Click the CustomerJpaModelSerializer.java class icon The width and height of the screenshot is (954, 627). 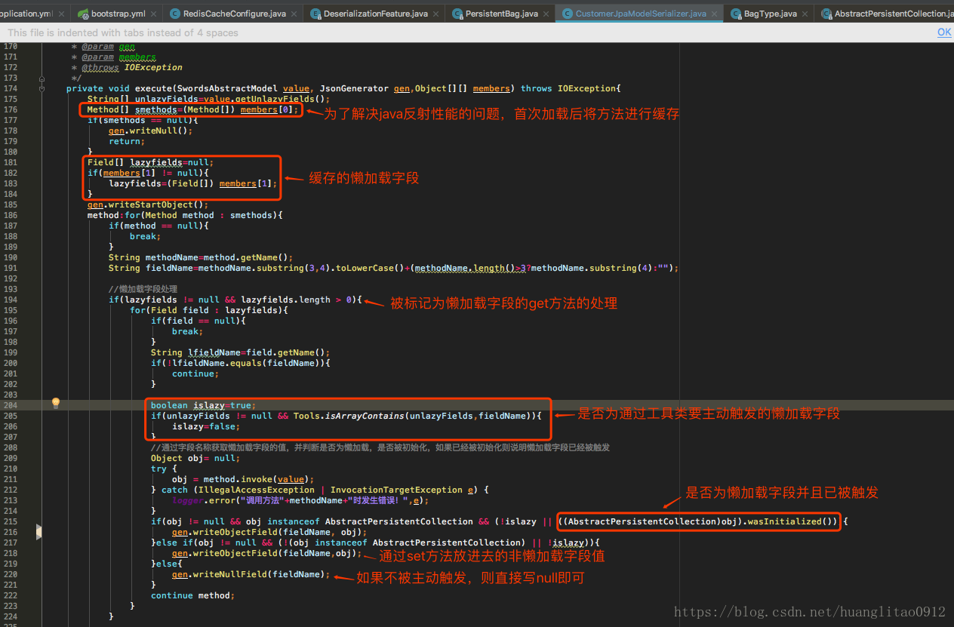568,14
